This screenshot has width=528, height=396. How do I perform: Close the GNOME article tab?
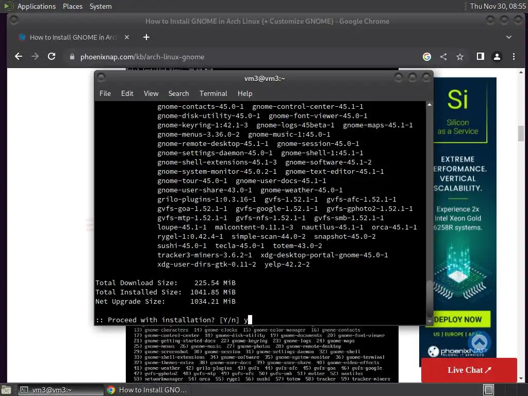[x=127, y=37]
